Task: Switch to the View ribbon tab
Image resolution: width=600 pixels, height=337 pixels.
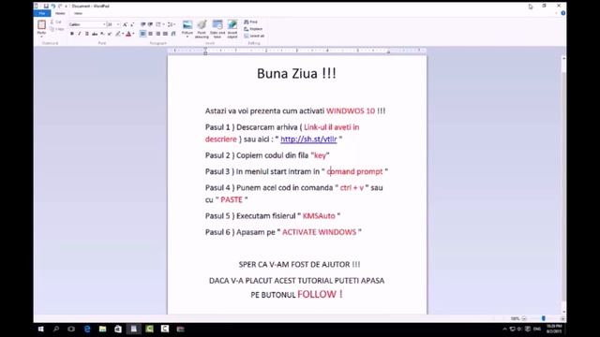Action: (x=78, y=13)
